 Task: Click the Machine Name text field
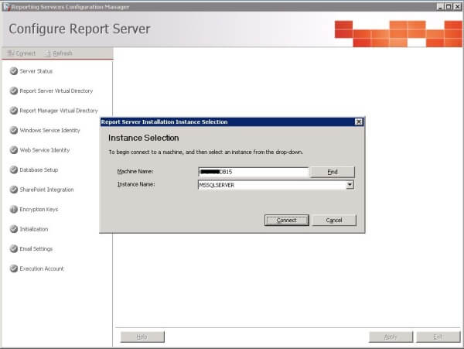254,172
